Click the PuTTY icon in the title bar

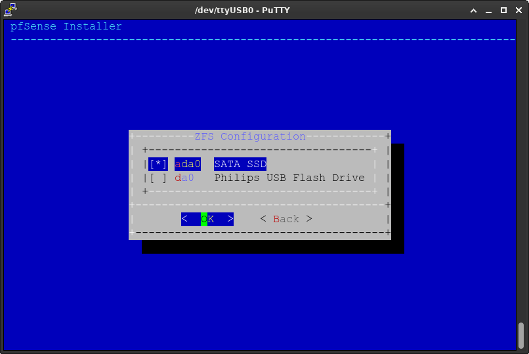(x=10, y=9)
